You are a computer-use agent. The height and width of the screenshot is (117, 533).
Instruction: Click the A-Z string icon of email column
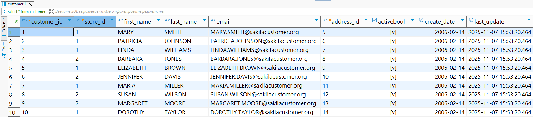[213, 20]
